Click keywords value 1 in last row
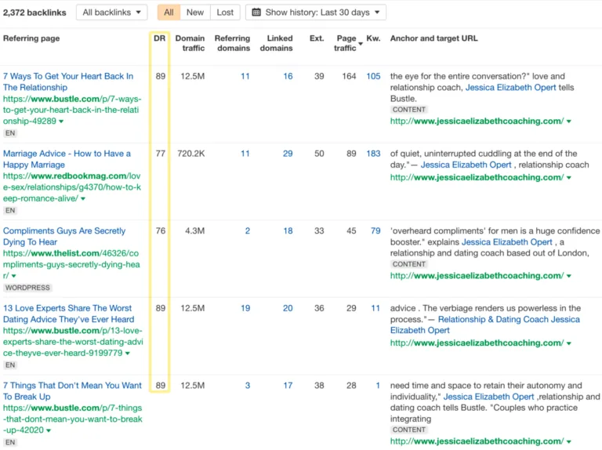Image resolution: width=602 pixels, height=450 pixels. [378, 386]
